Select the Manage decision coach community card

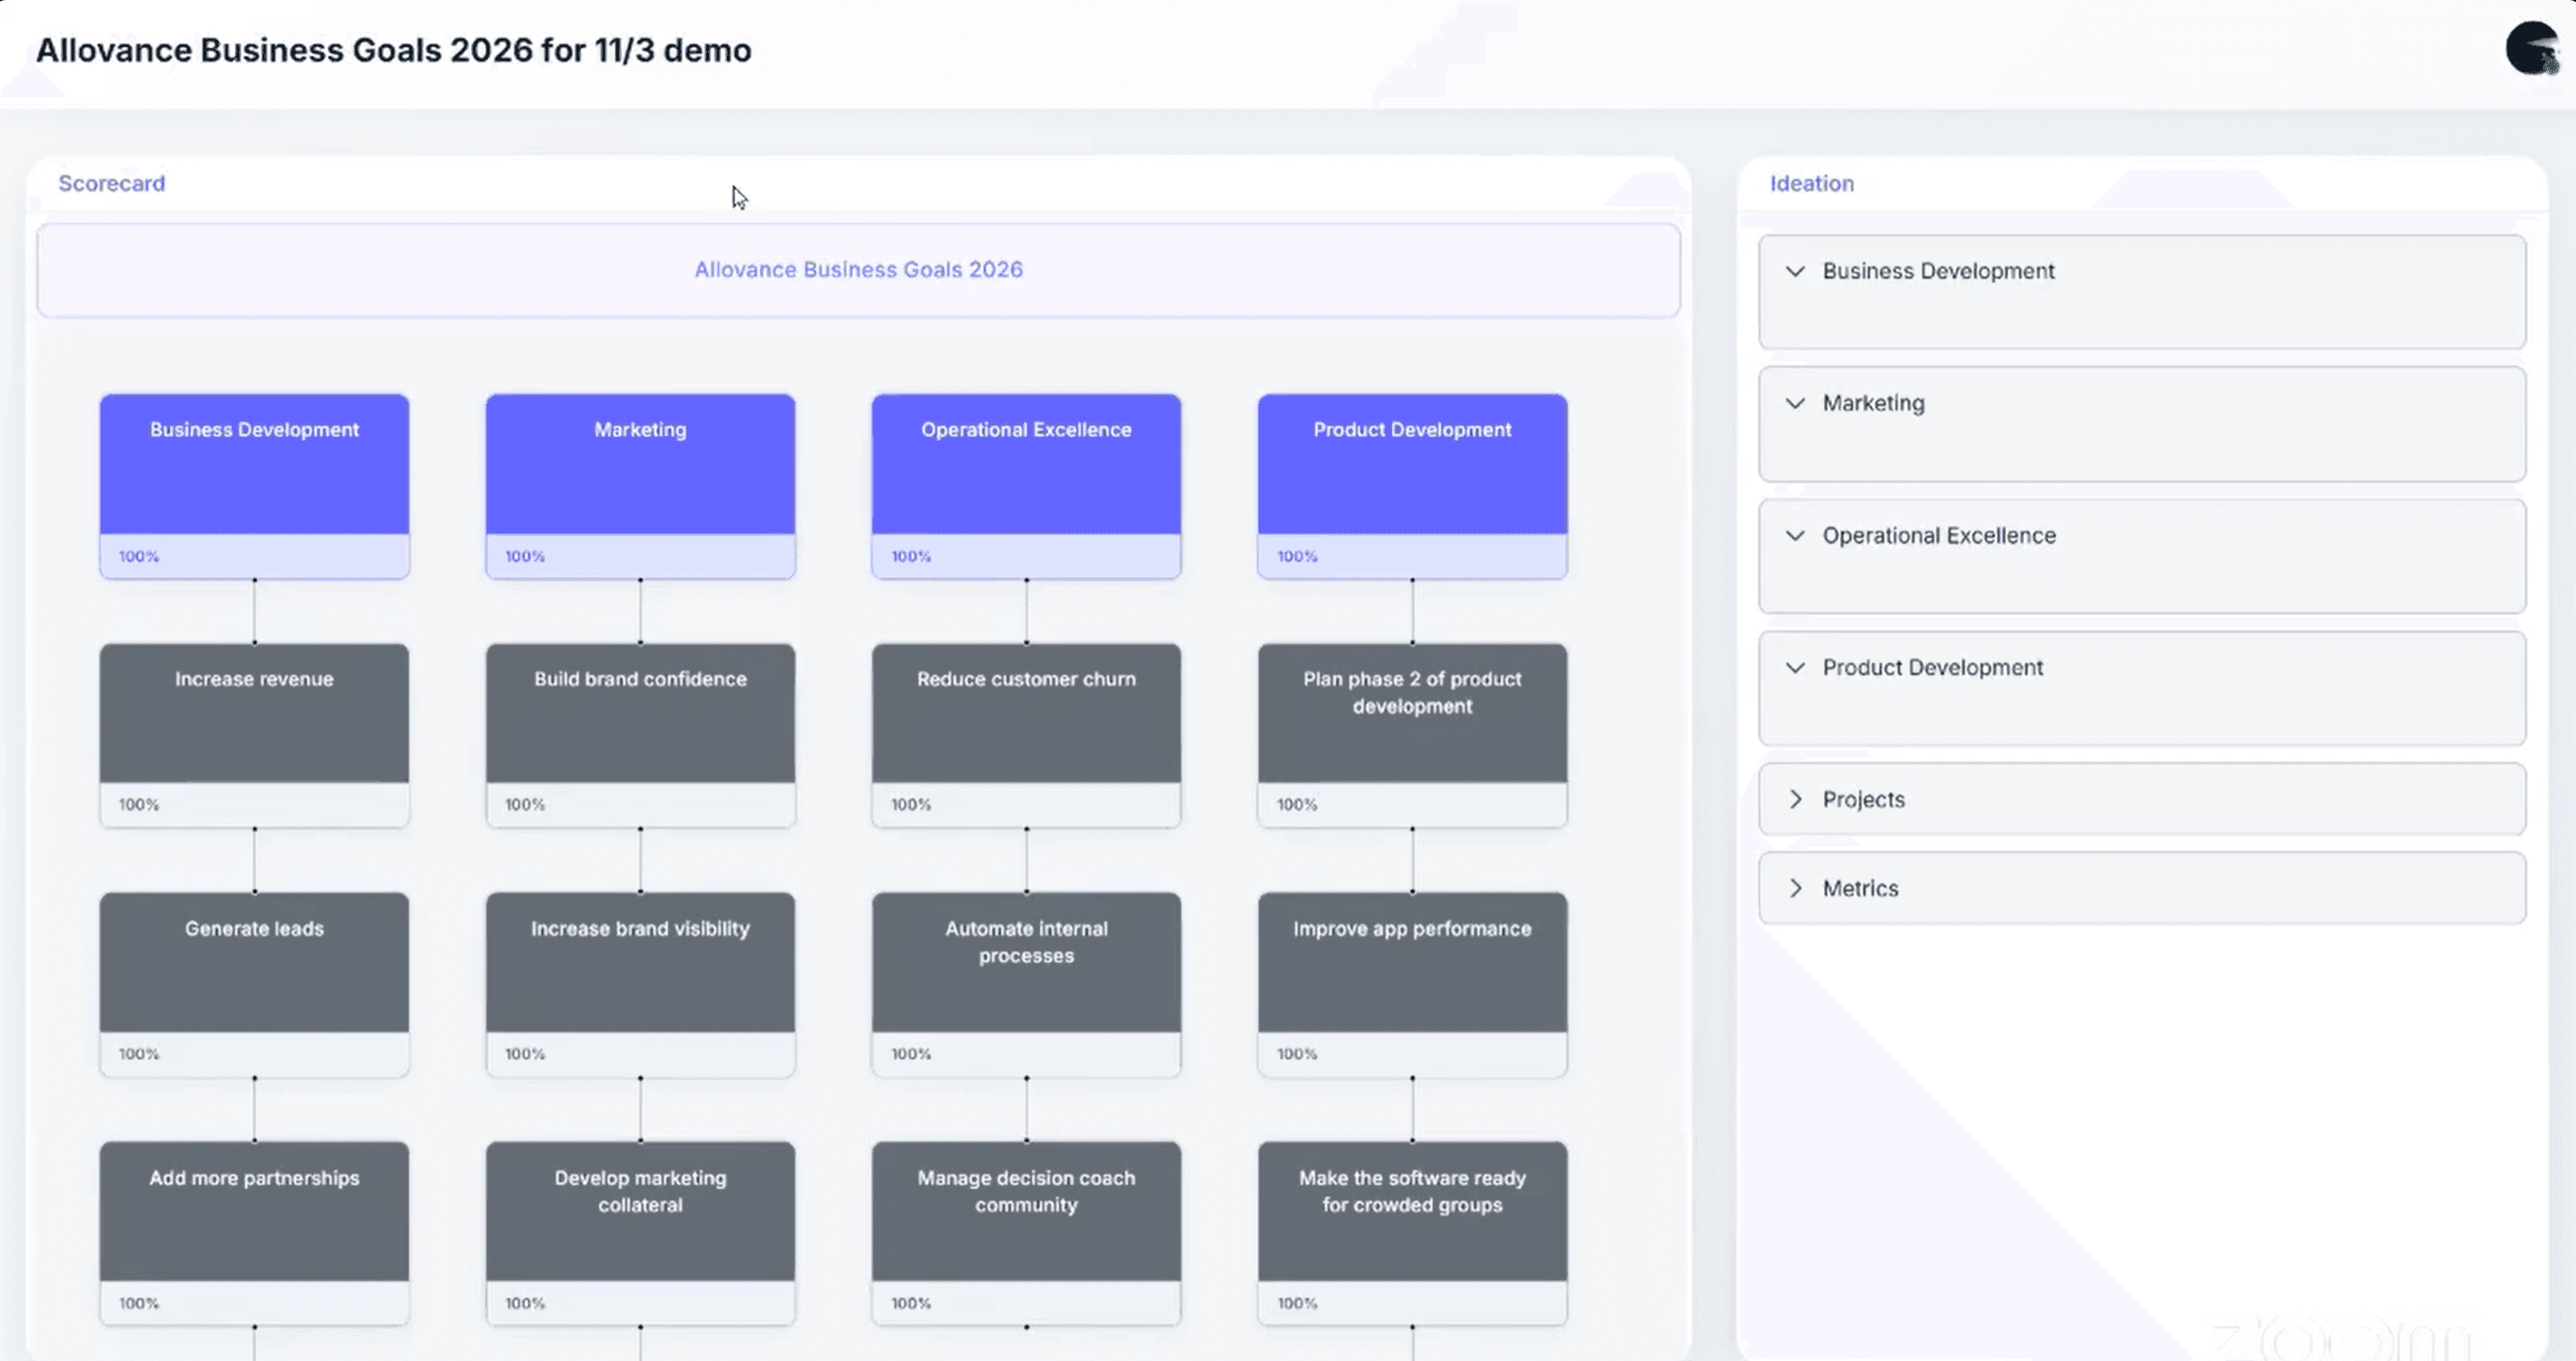point(1026,1211)
